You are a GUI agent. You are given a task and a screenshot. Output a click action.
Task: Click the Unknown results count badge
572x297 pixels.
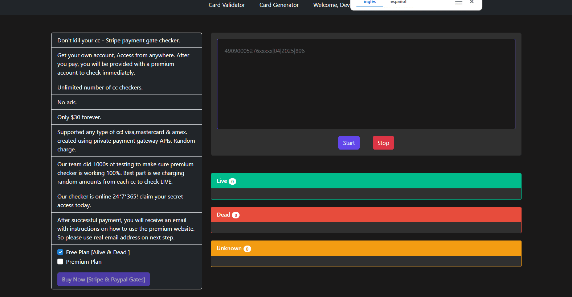tap(247, 249)
